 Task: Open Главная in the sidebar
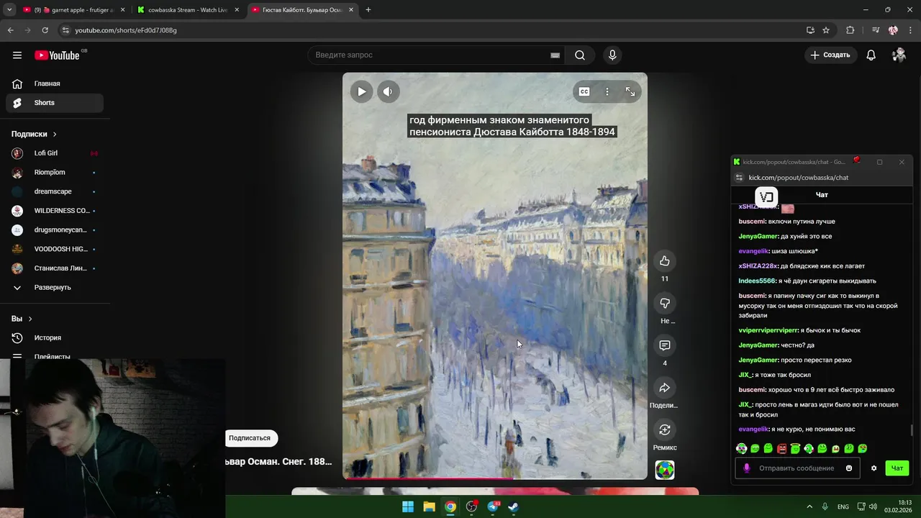(55, 83)
